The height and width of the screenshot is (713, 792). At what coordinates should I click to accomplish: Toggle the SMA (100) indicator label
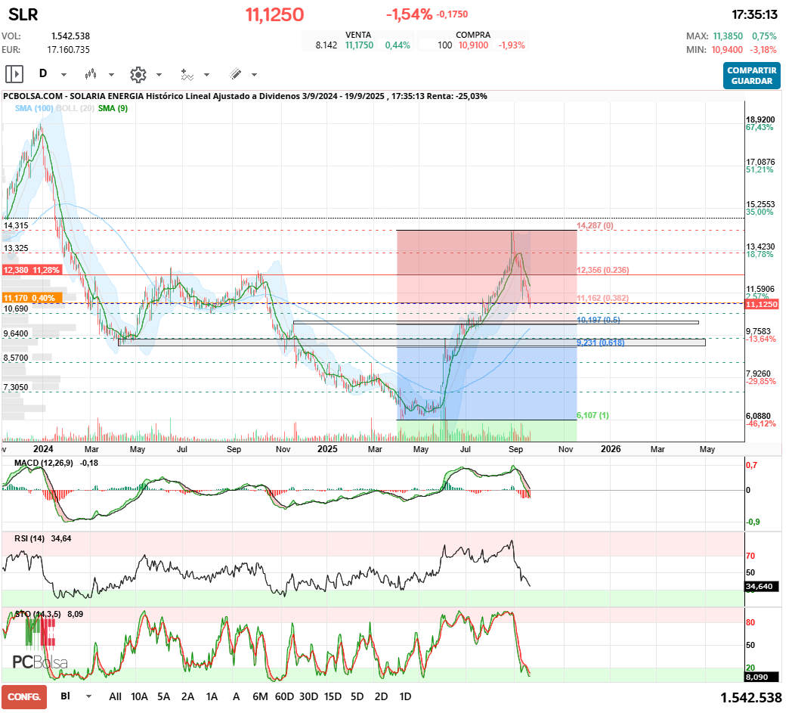(x=34, y=108)
